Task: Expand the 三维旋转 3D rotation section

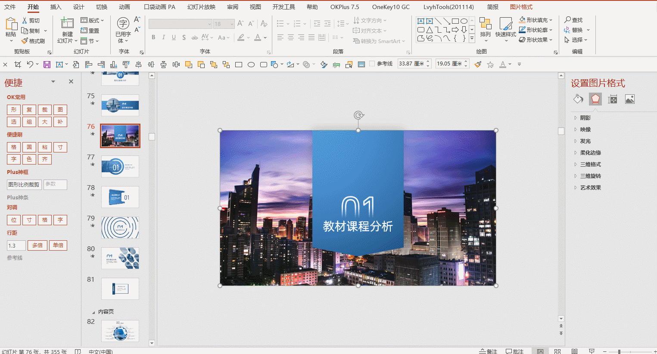Action: [x=590, y=176]
